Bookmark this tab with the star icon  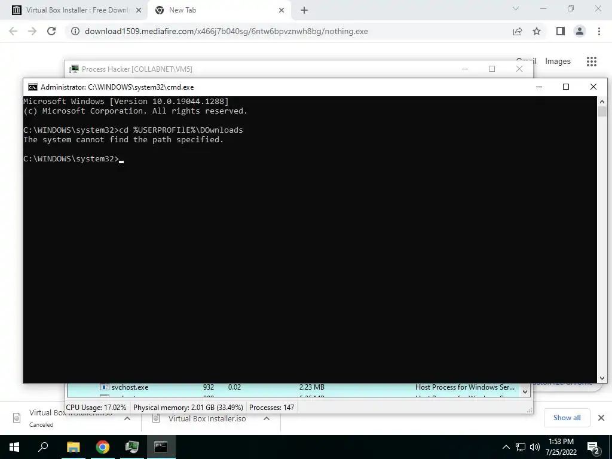pyautogui.click(x=537, y=31)
